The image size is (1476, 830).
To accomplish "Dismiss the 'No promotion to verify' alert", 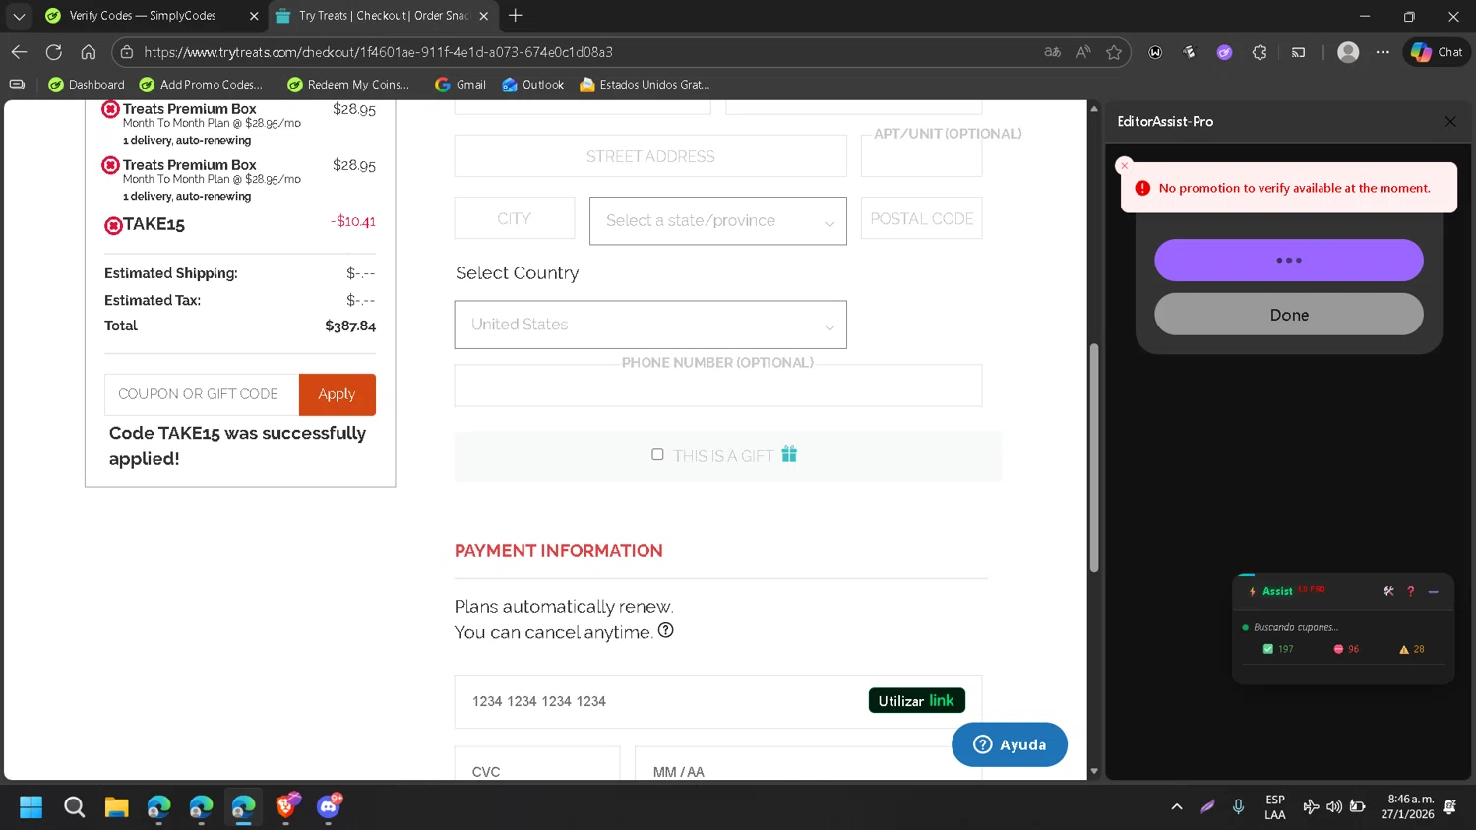I will 1124,165.
